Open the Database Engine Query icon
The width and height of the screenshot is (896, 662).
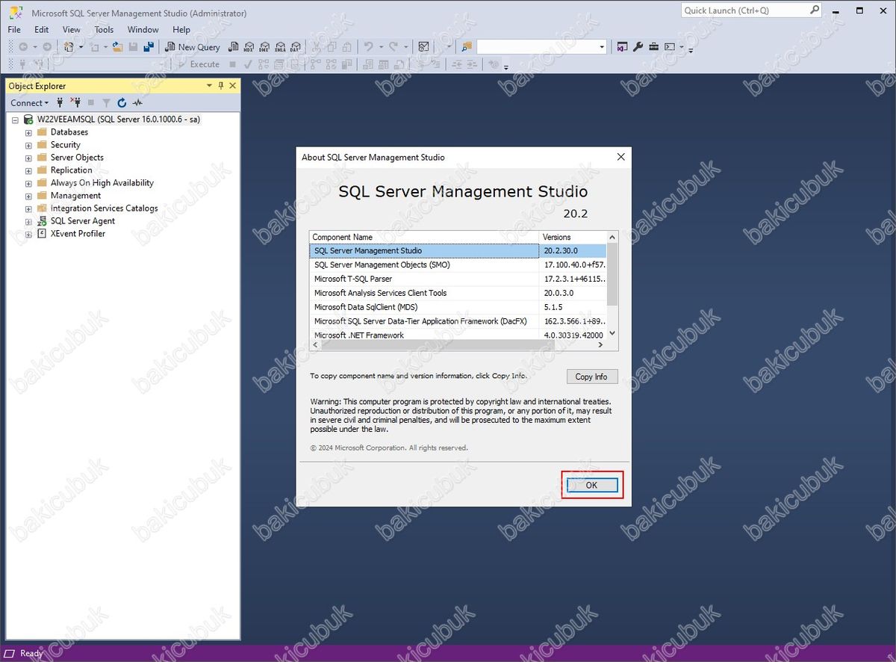(x=234, y=47)
